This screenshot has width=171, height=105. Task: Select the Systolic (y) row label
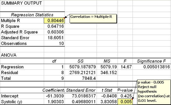(x=22, y=102)
